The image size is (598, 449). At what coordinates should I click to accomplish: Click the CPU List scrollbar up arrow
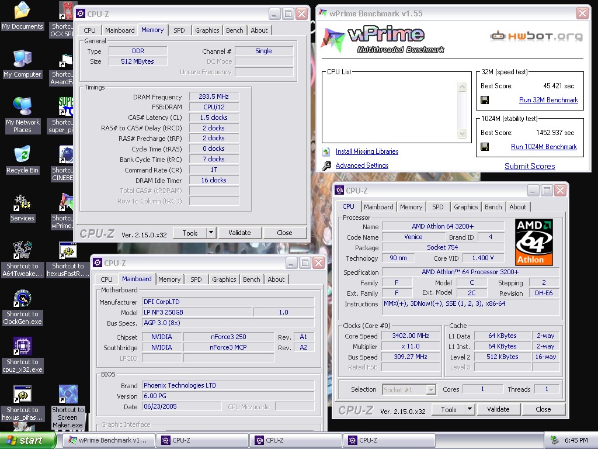pos(463,87)
